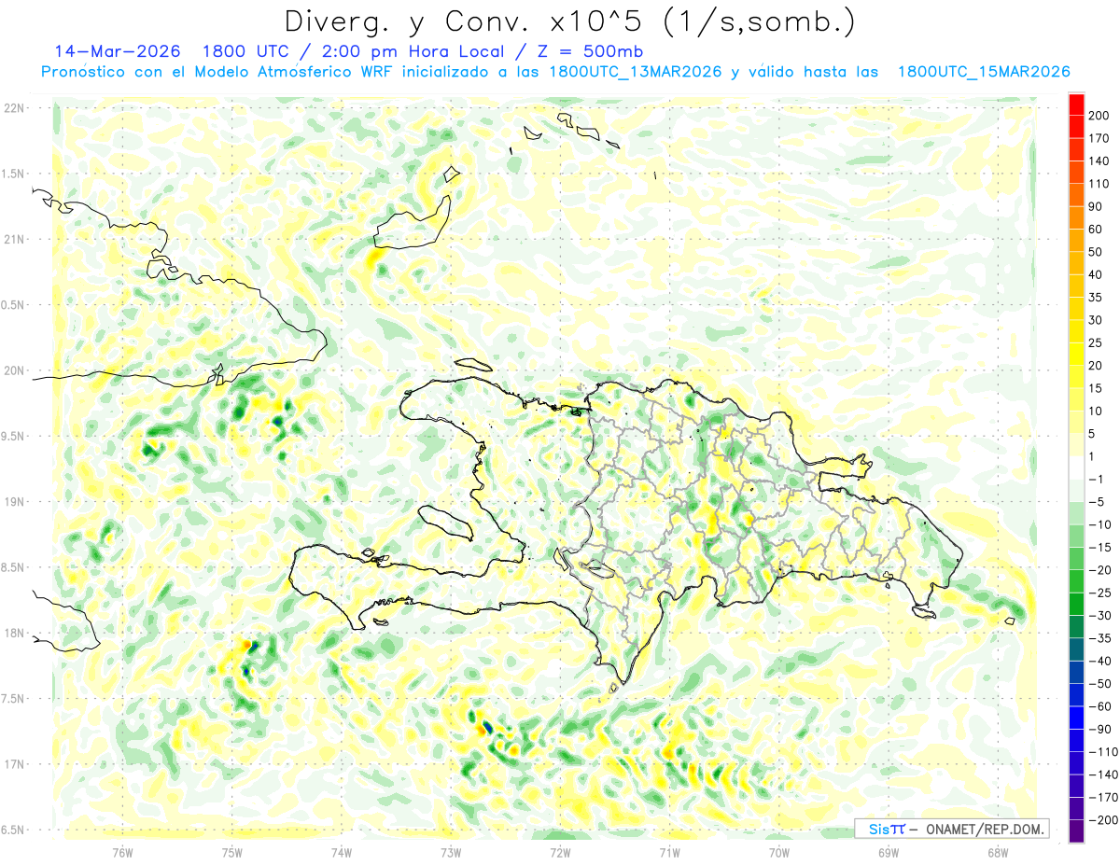Click the "7.5N" latitude label

coord(14,699)
